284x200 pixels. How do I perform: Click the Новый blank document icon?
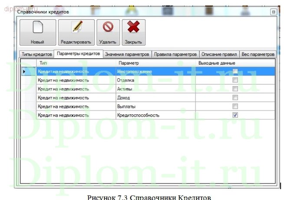pyautogui.click(x=37, y=29)
